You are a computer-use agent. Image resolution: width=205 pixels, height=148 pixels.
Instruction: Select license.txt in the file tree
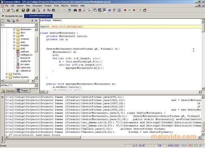[x=25, y=58]
